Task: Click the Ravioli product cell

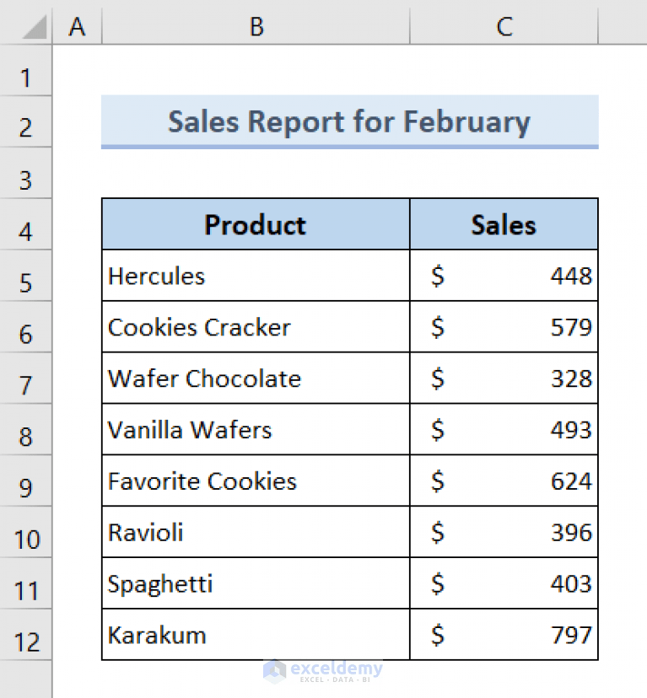Action: coord(256,533)
